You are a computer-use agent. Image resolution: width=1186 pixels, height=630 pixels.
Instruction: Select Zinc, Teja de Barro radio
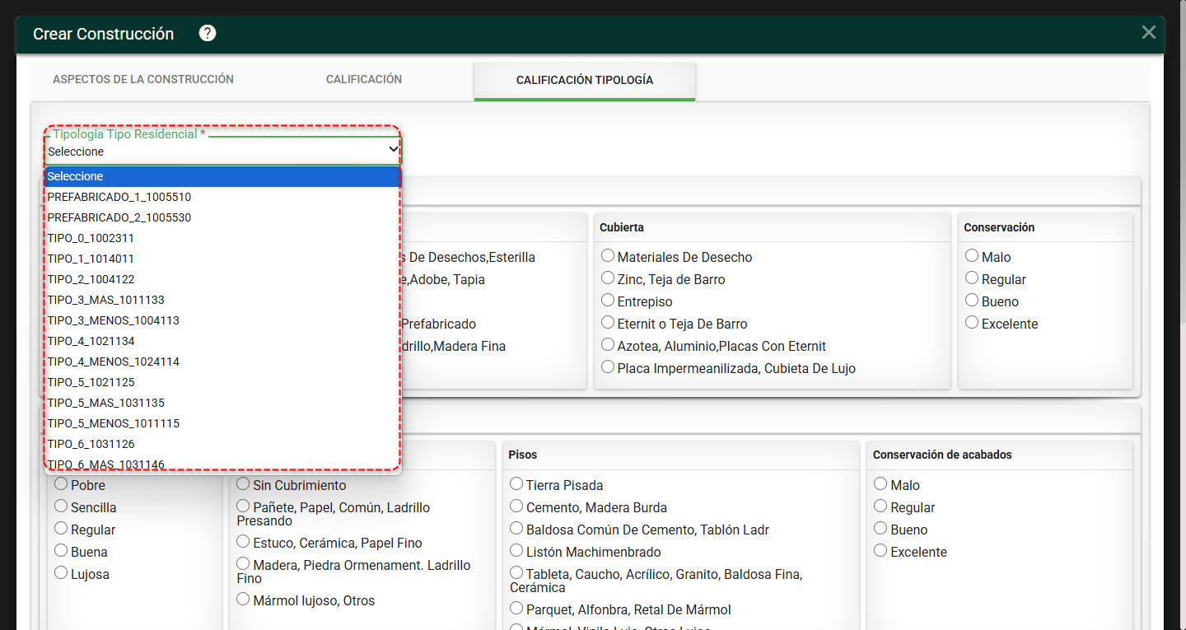coord(608,278)
